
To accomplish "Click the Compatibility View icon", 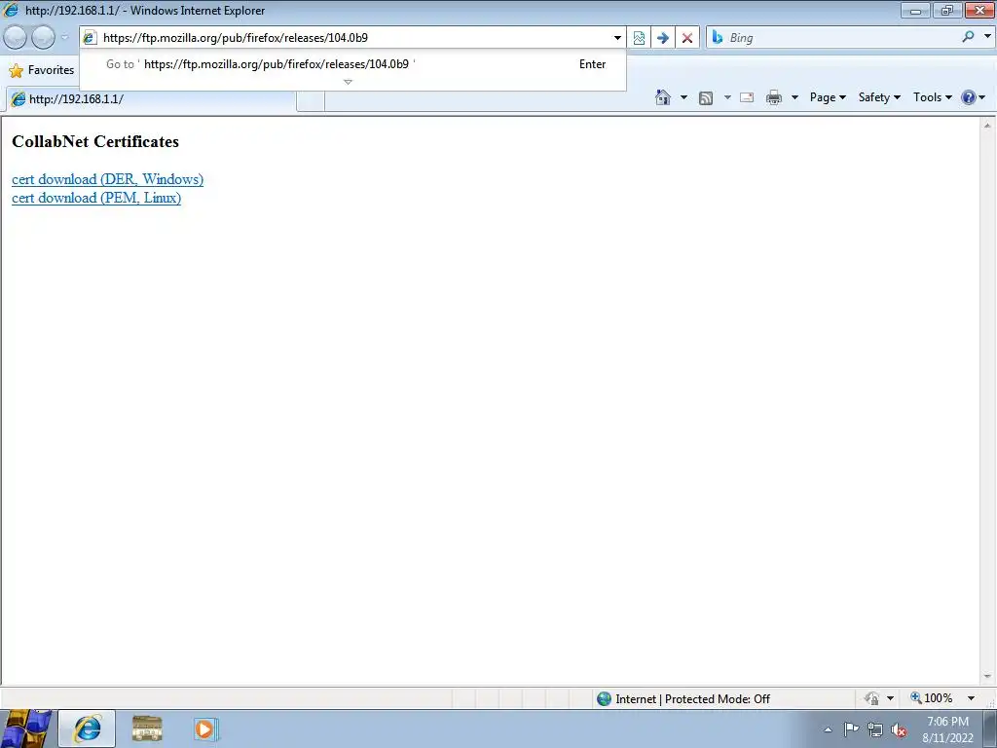I will pyautogui.click(x=639, y=38).
